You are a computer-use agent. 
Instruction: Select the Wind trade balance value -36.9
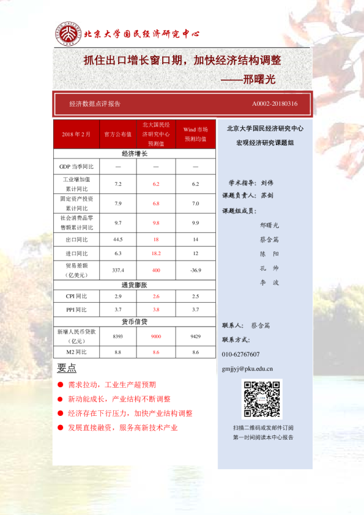click(196, 270)
